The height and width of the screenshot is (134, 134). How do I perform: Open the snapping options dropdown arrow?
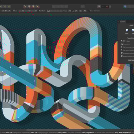110,6
